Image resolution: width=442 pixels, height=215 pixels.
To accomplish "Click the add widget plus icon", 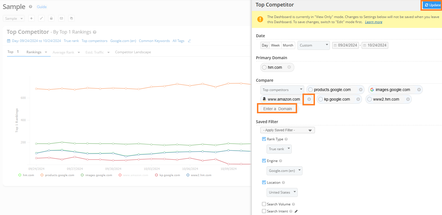I will [31, 18].
